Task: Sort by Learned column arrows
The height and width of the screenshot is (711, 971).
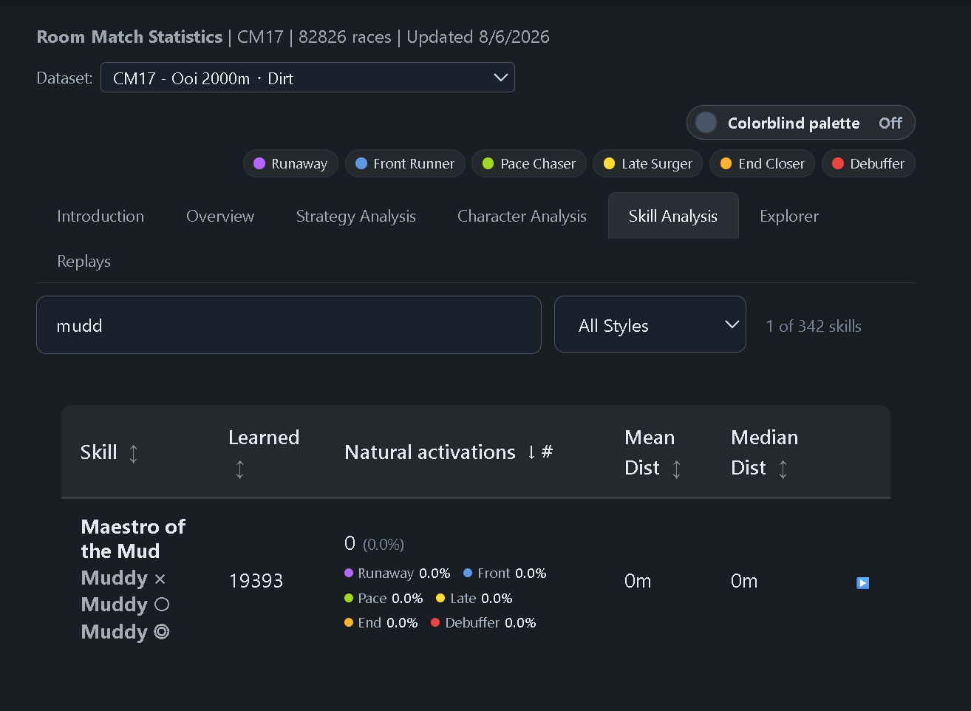Action: click(239, 469)
